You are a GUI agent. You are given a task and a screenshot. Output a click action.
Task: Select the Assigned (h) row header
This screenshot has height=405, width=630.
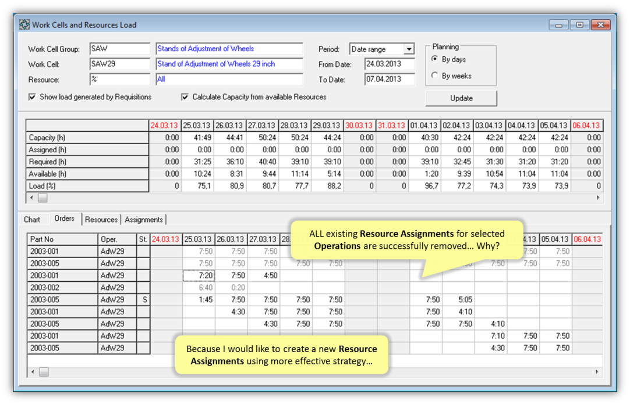click(87, 149)
